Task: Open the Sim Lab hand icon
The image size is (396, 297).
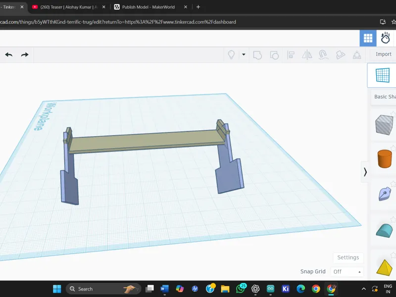Action: click(385, 39)
